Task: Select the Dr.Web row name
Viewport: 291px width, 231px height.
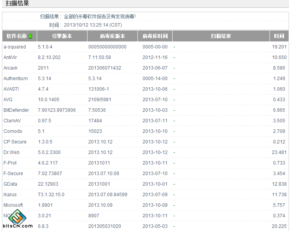Action: (x=11, y=152)
